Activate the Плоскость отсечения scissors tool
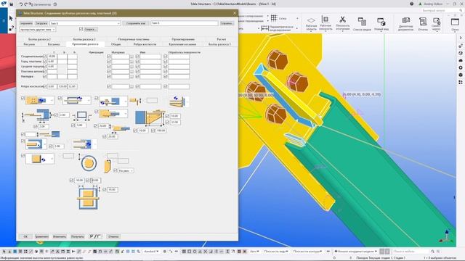This screenshot has height=261, width=465. coord(342,23)
